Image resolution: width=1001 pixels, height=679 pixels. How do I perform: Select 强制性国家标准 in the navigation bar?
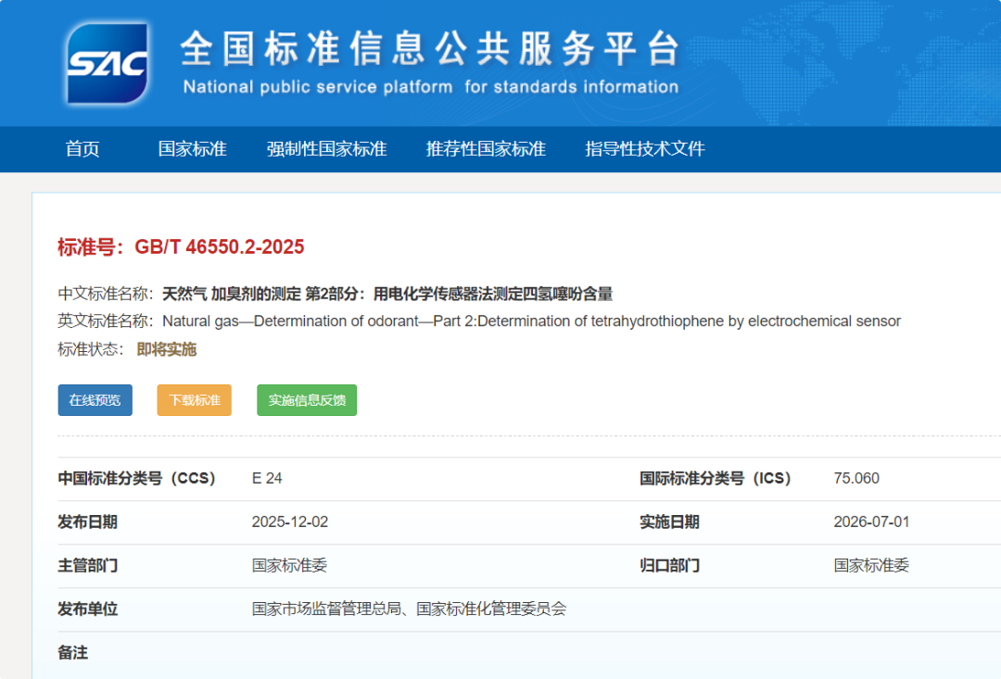point(326,149)
